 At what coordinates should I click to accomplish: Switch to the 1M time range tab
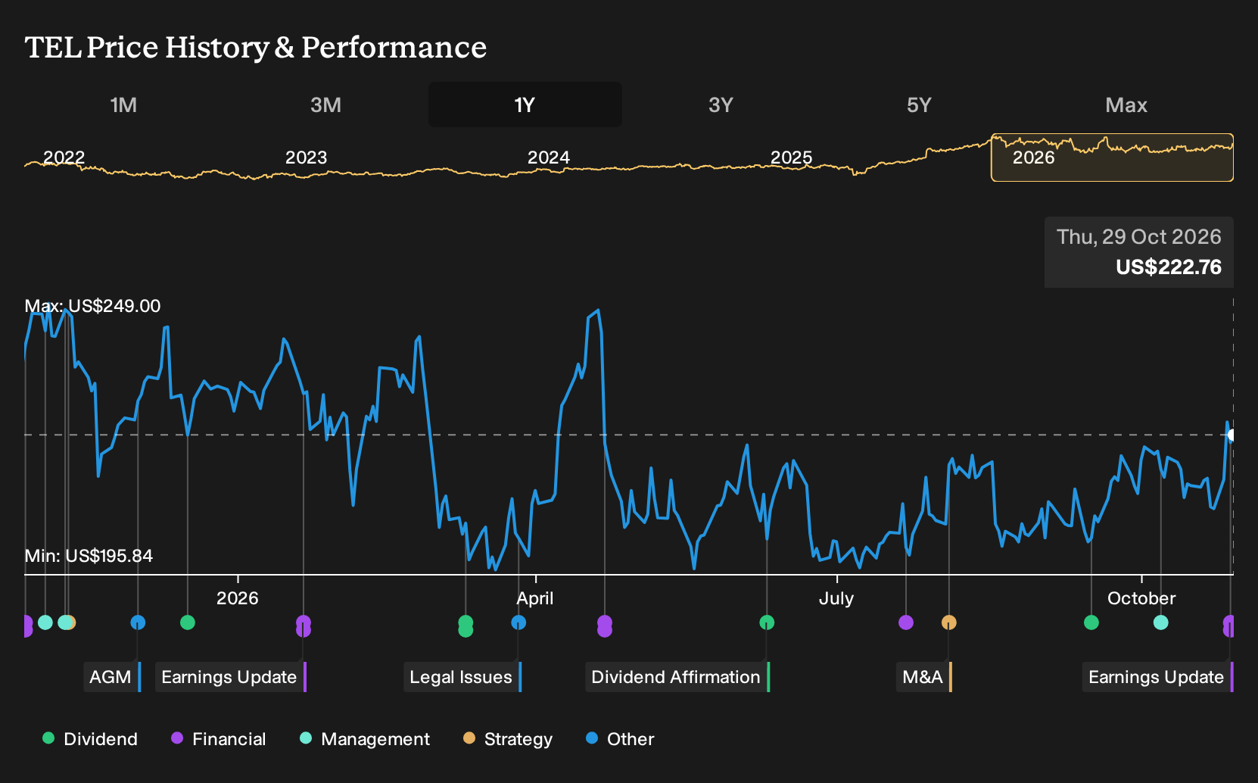(123, 105)
